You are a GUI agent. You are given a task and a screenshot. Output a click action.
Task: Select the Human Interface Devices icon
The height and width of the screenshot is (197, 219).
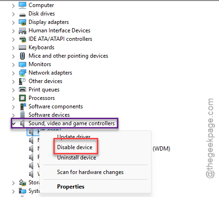pyautogui.click(x=22, y=30)
